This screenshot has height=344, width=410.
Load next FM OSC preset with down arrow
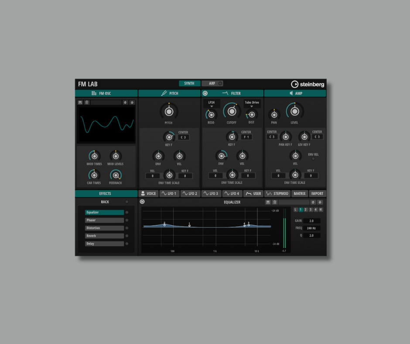132,102
